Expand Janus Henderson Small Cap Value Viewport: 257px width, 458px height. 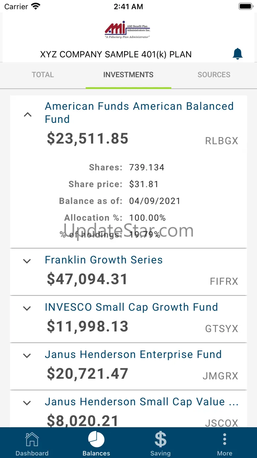point(27,403)
